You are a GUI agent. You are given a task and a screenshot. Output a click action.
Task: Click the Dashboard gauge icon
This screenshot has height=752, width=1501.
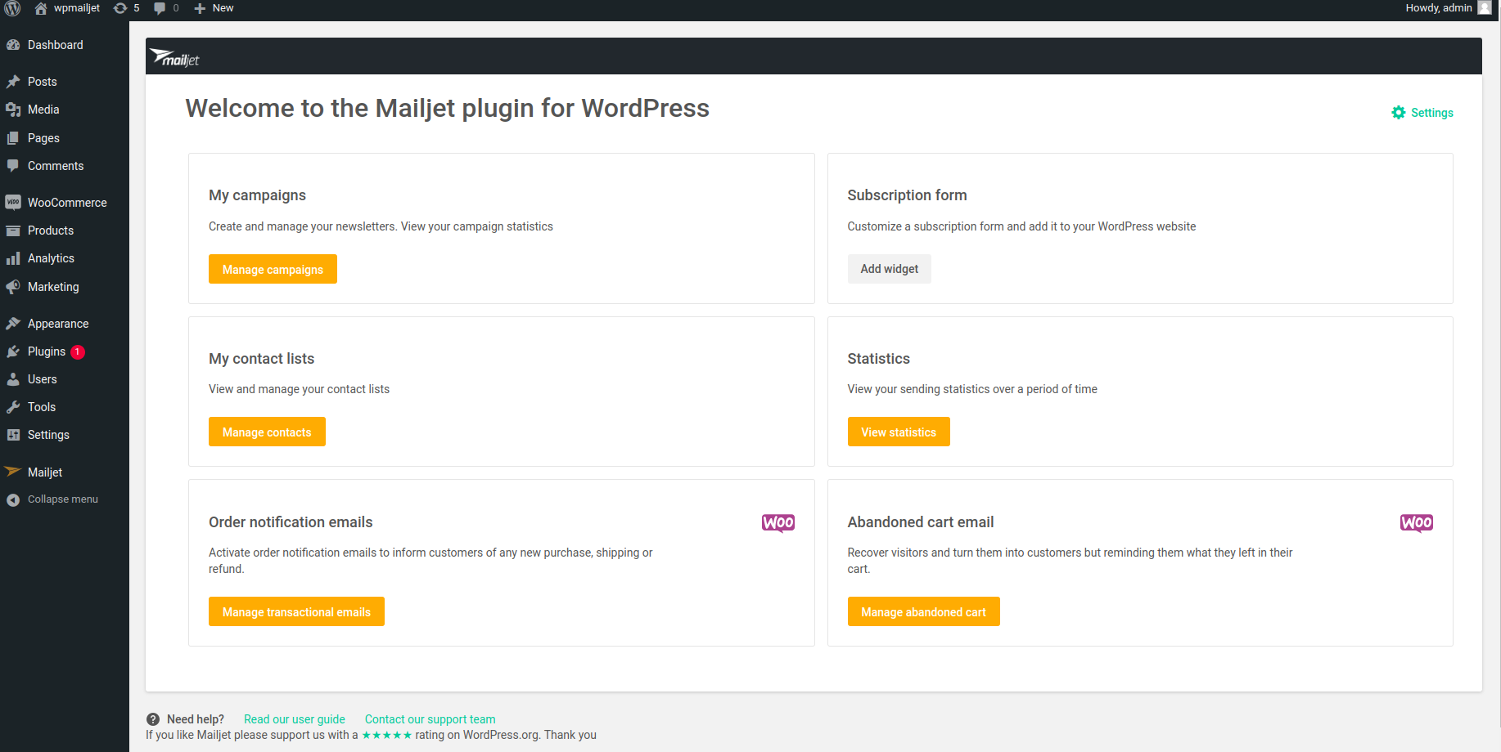tap(13, 45)
